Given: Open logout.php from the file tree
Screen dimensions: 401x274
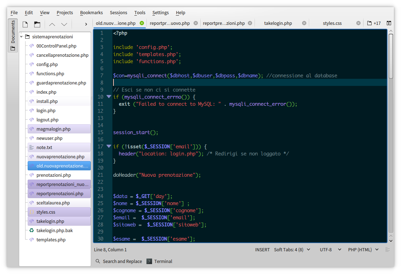Looking at the screenshot, I should click(59, 120).
